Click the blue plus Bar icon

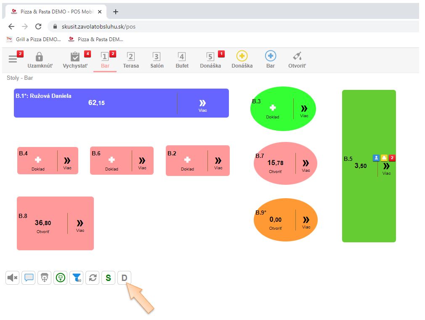click(x=271, y=56)
